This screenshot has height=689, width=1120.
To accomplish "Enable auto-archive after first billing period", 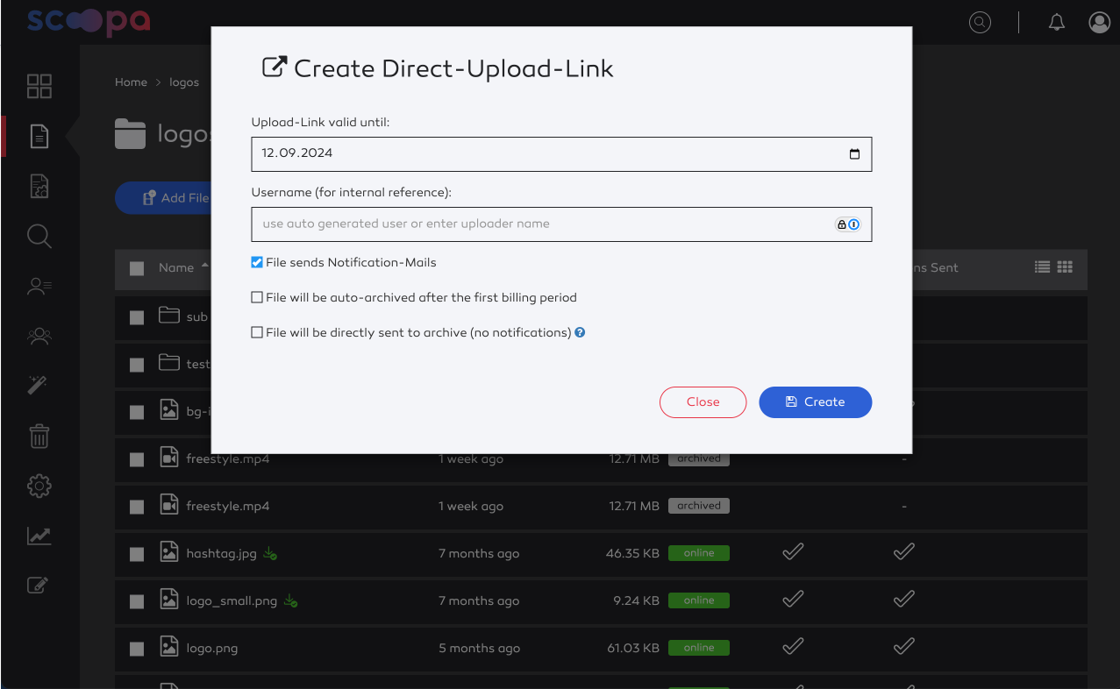I will 257,297.
